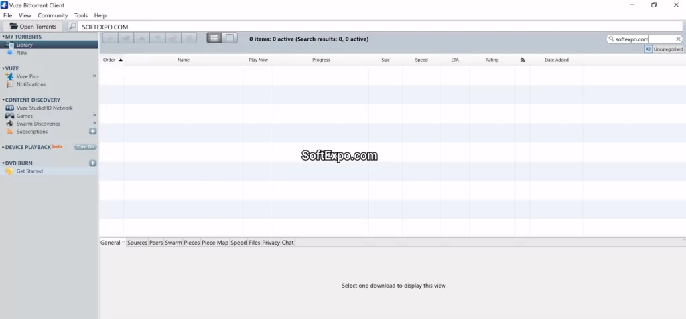Open Swarm Discoveries in the sidebar

tap(49, 124)
